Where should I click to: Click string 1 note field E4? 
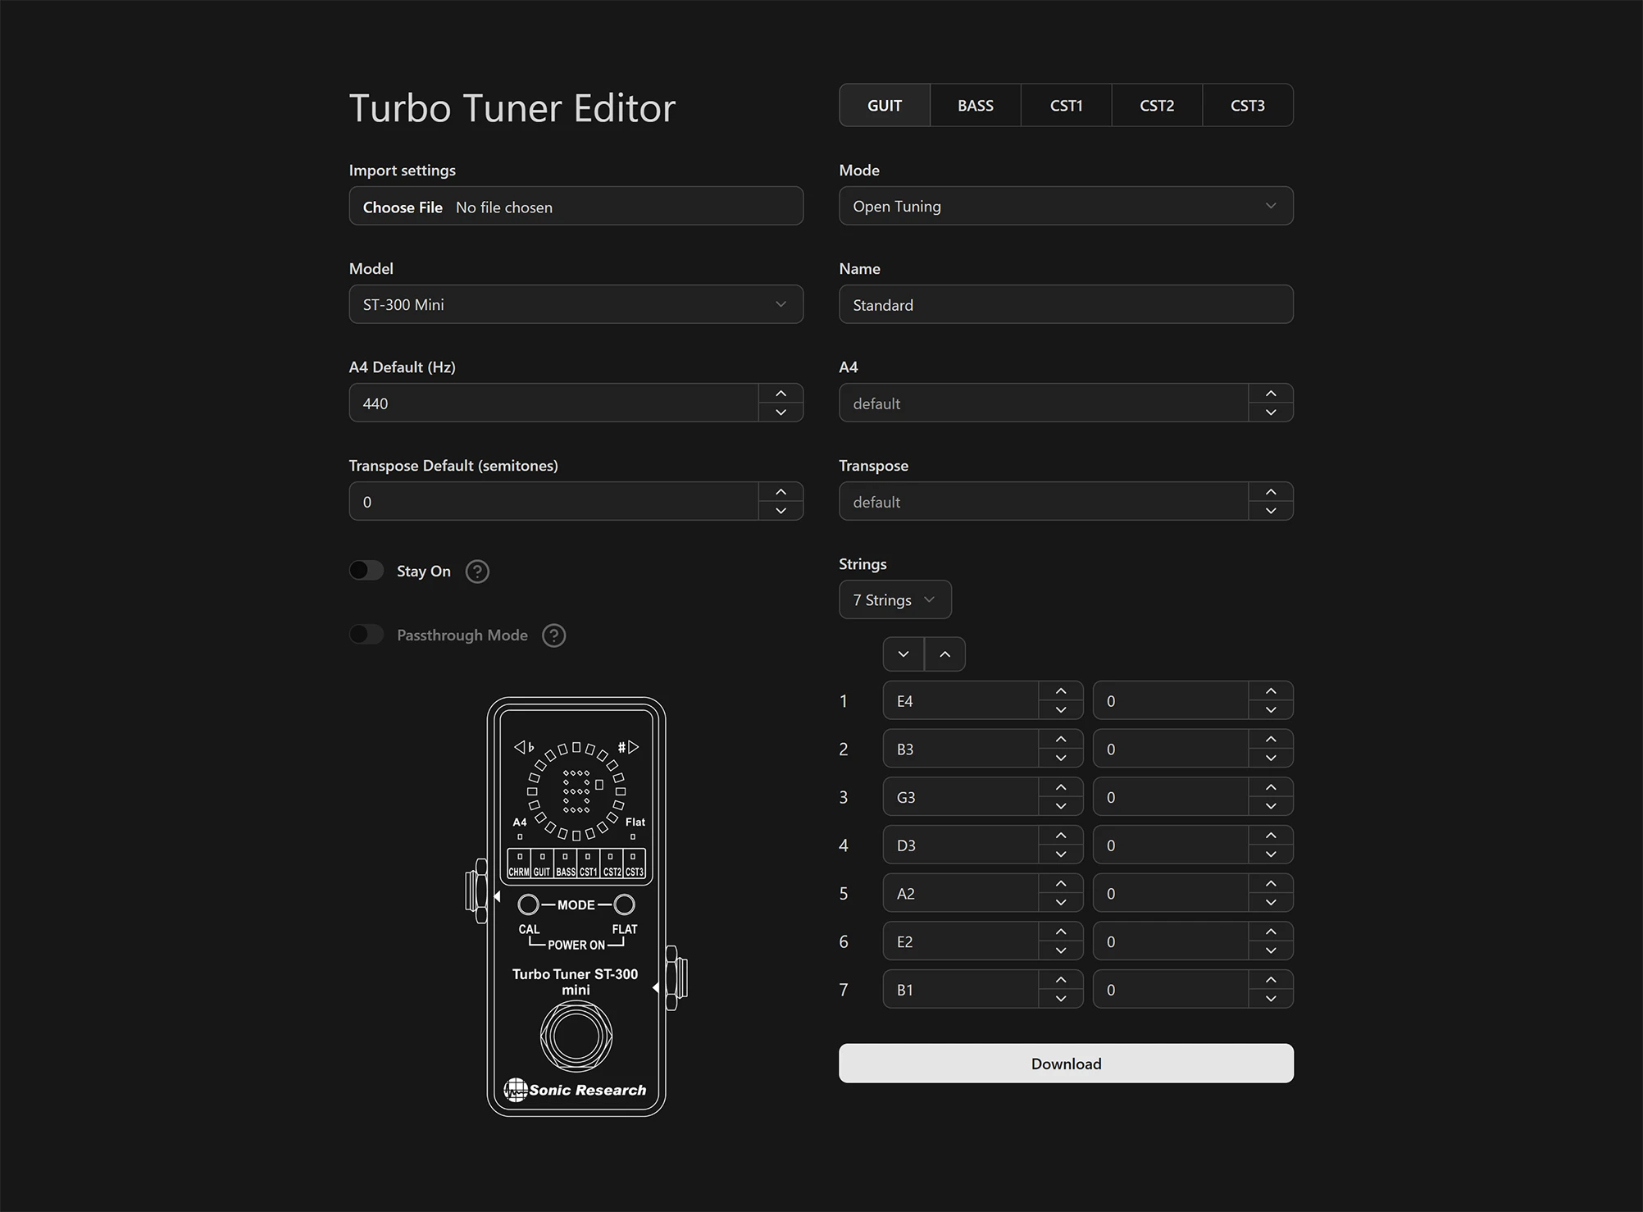click(961, 700)
